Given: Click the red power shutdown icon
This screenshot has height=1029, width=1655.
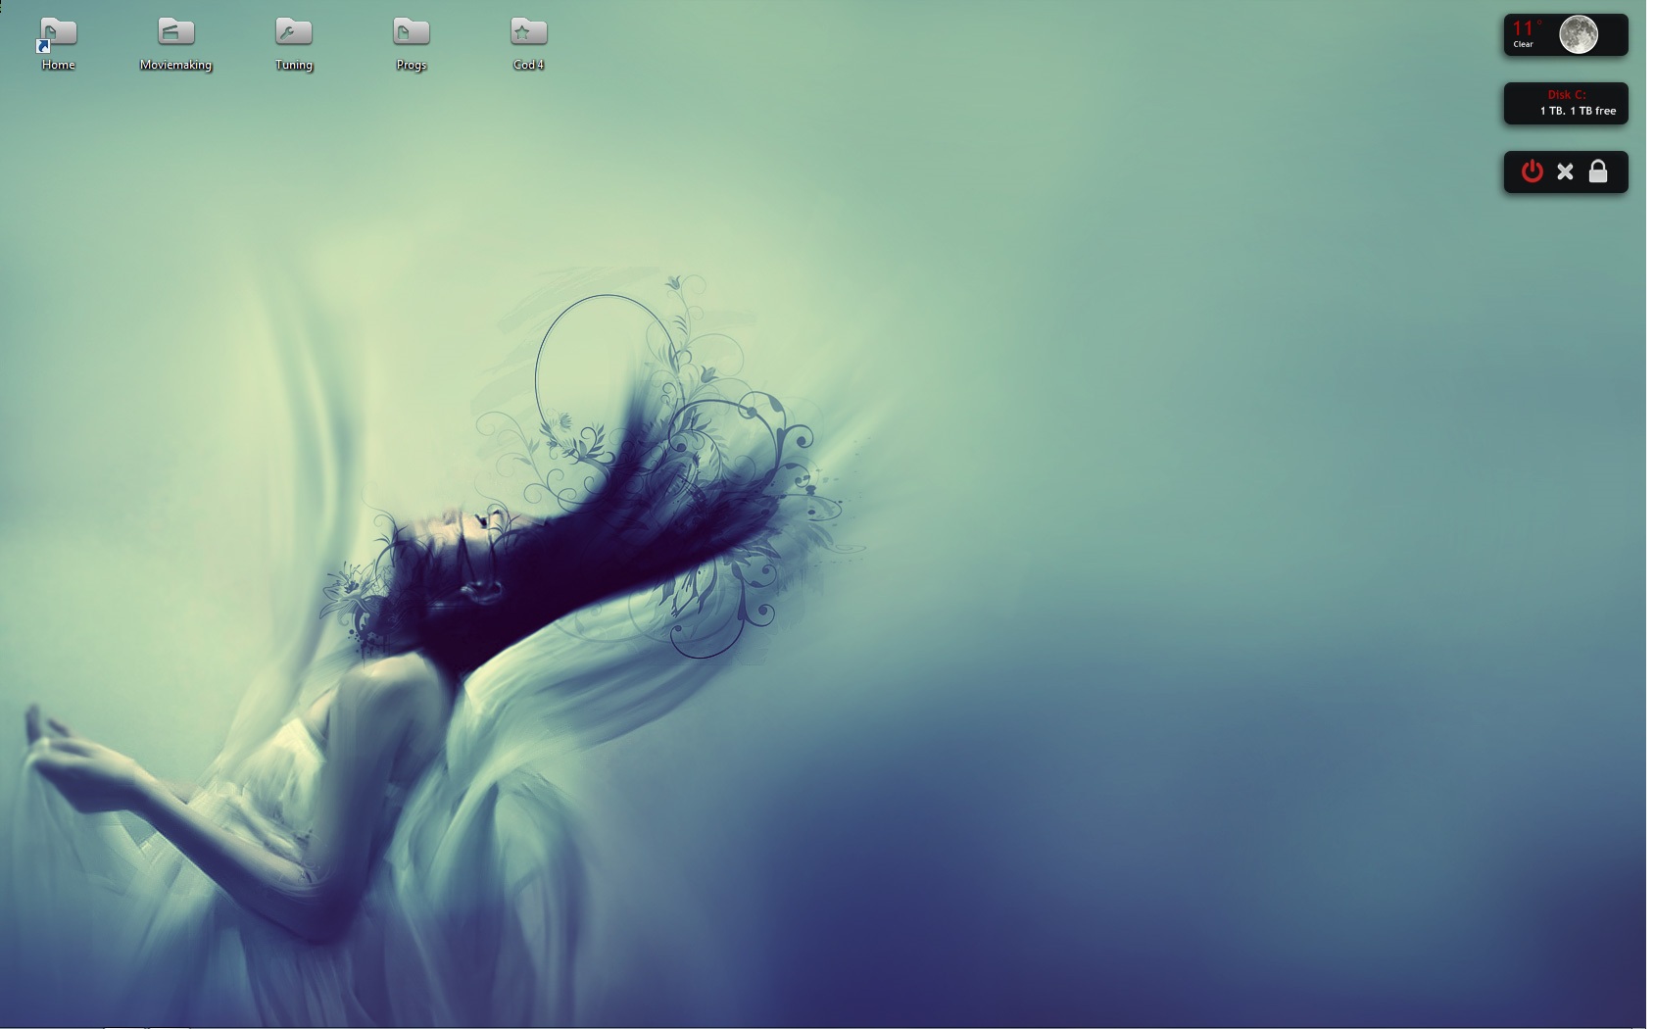Looking at the screenshot, I should (1533, 171).
